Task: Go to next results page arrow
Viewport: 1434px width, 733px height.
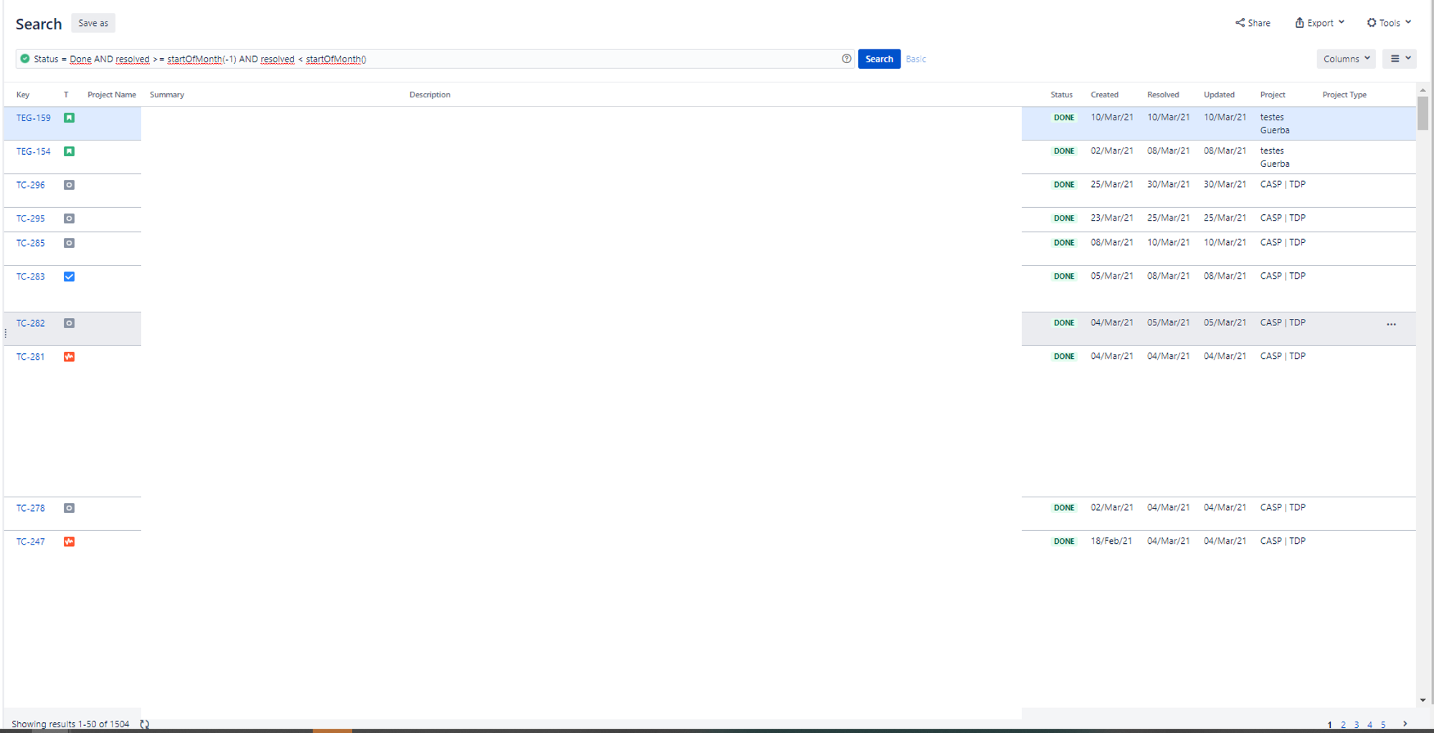Action: (x=1405, y=724)
